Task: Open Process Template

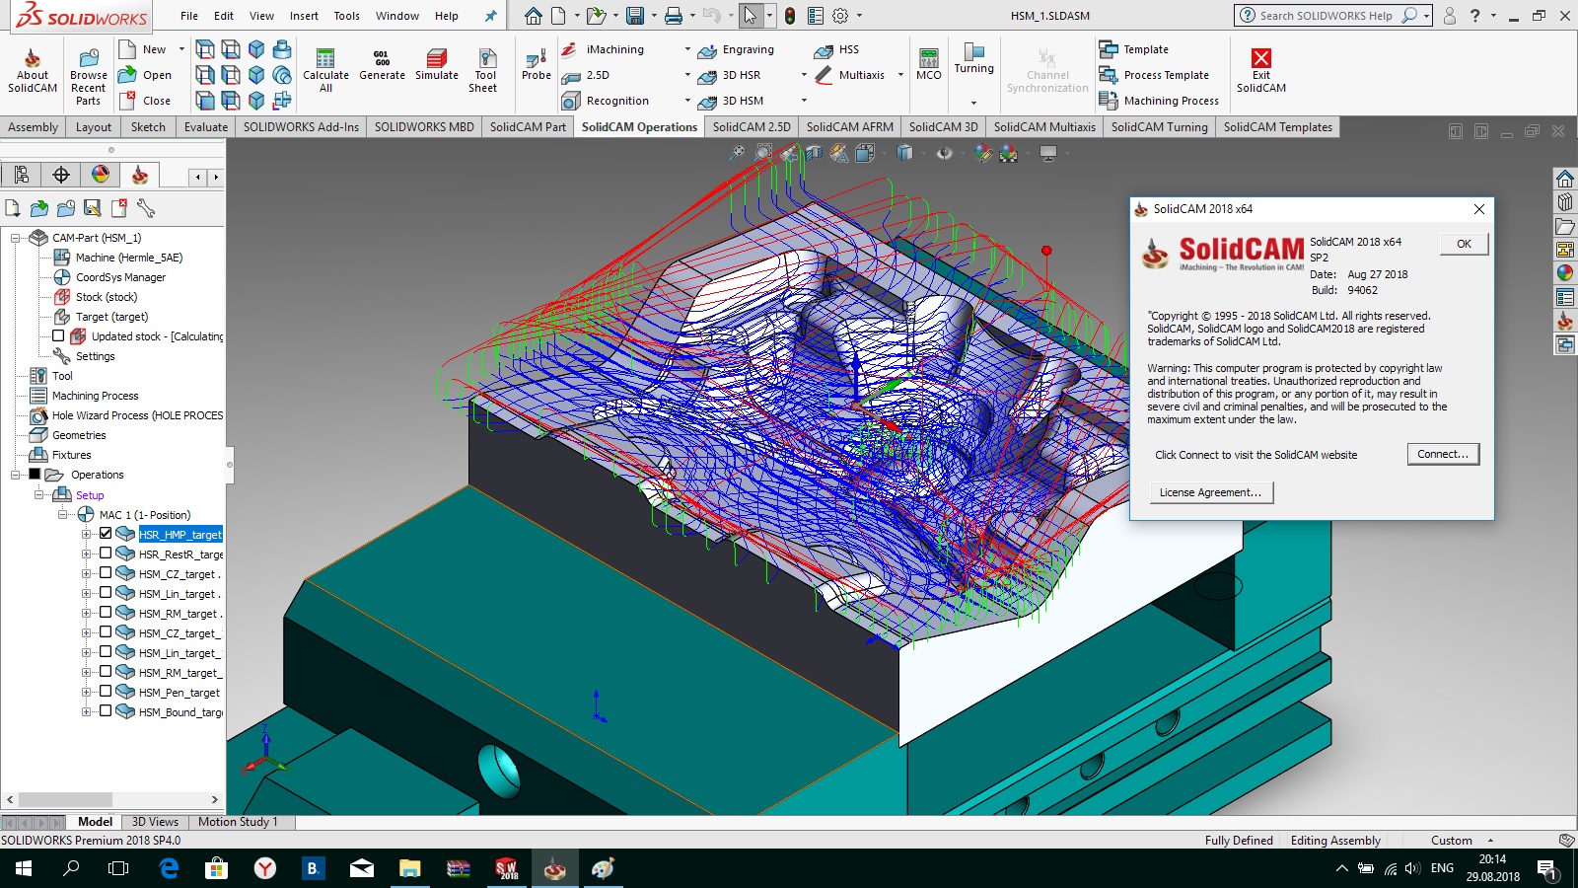Action: tap(1154, 75)
